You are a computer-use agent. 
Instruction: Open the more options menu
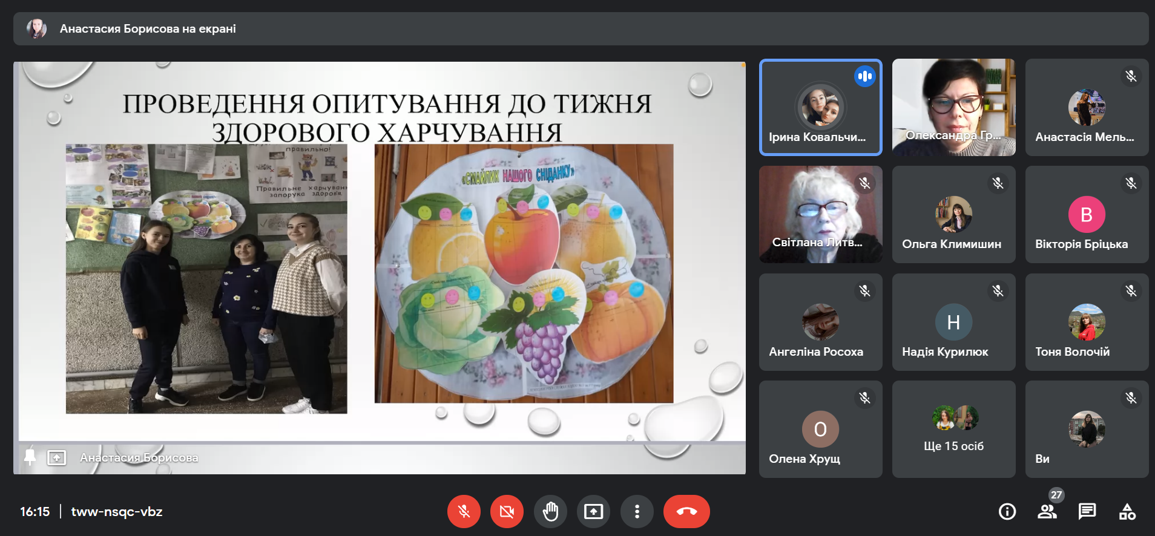[x=637, y=512]
